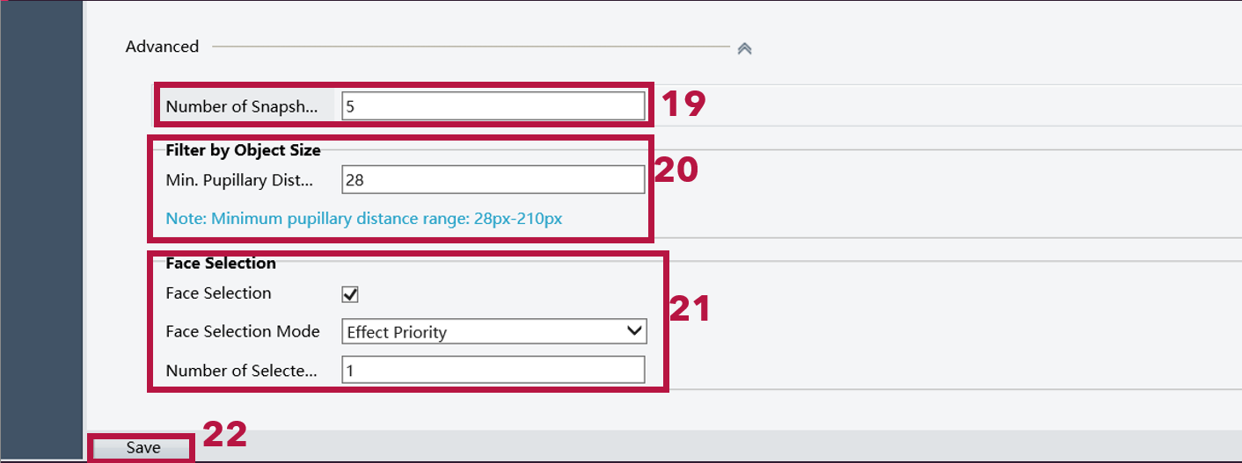The width and height of the screenshot is (1242, 463).
Task: Click the Advanced section heading text
Action: pos(162,47)
